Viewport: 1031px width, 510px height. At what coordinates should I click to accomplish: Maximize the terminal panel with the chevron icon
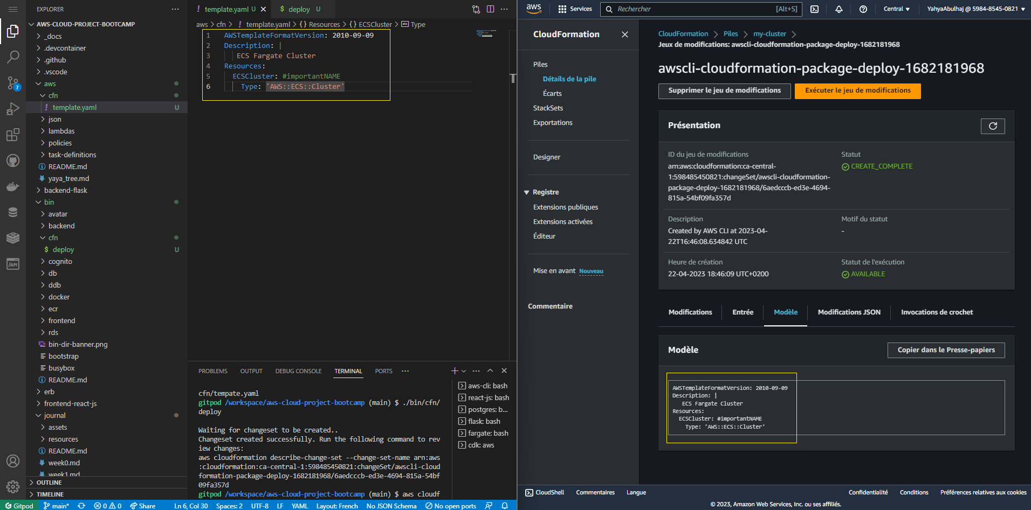point(490,371)
